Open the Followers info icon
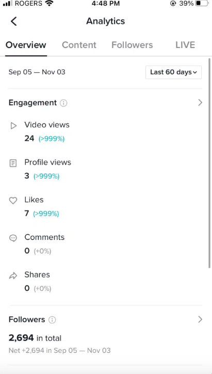 pyautogui.click(x=52, y=320)
